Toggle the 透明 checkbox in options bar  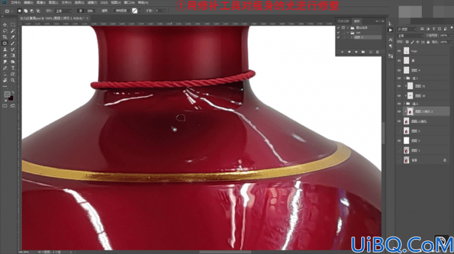[x=99, y=11]
